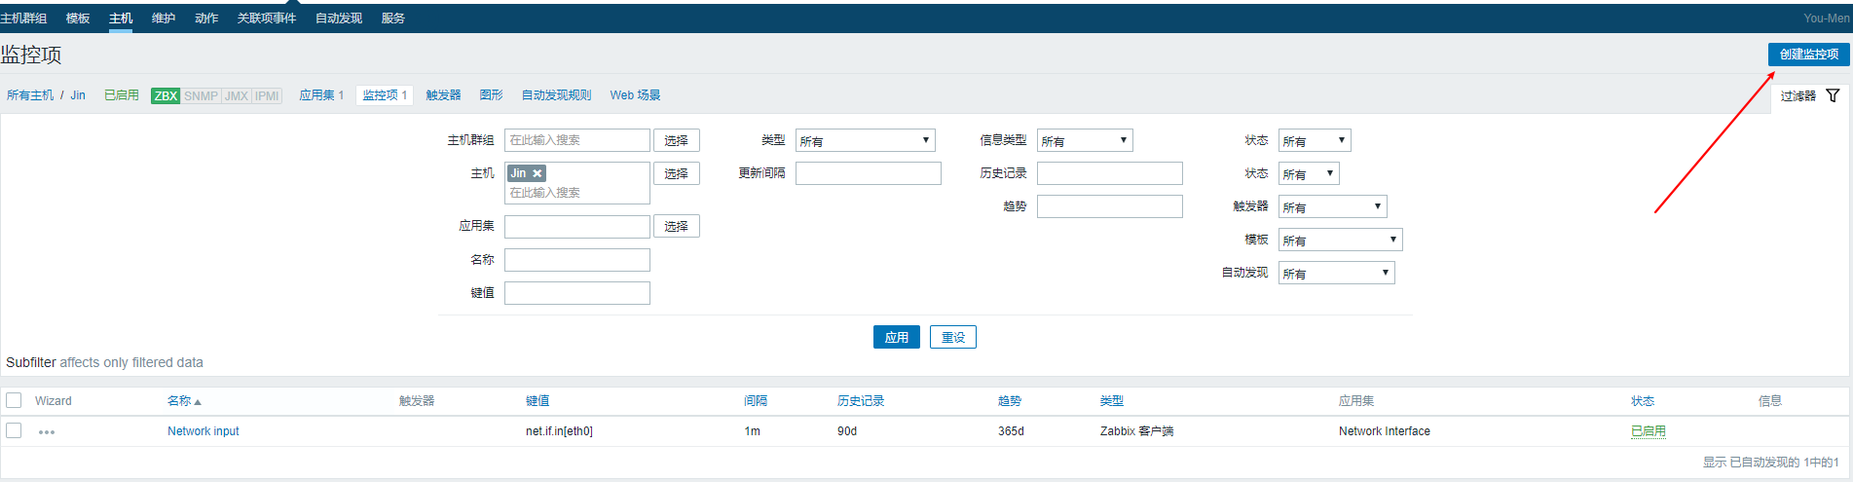The width and height of the screenshot is (1853, 482).
Task: Toggle the 已启用 status of Network input
Action: click(1648, 431)
